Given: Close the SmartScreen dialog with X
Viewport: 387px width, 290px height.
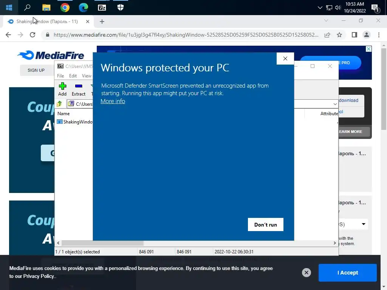Looking at the screenshot, I should pos(285,59).
